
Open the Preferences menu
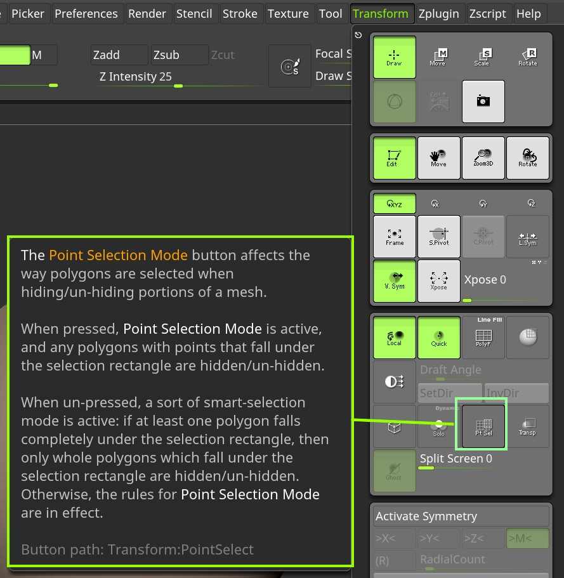coord(86,13)
